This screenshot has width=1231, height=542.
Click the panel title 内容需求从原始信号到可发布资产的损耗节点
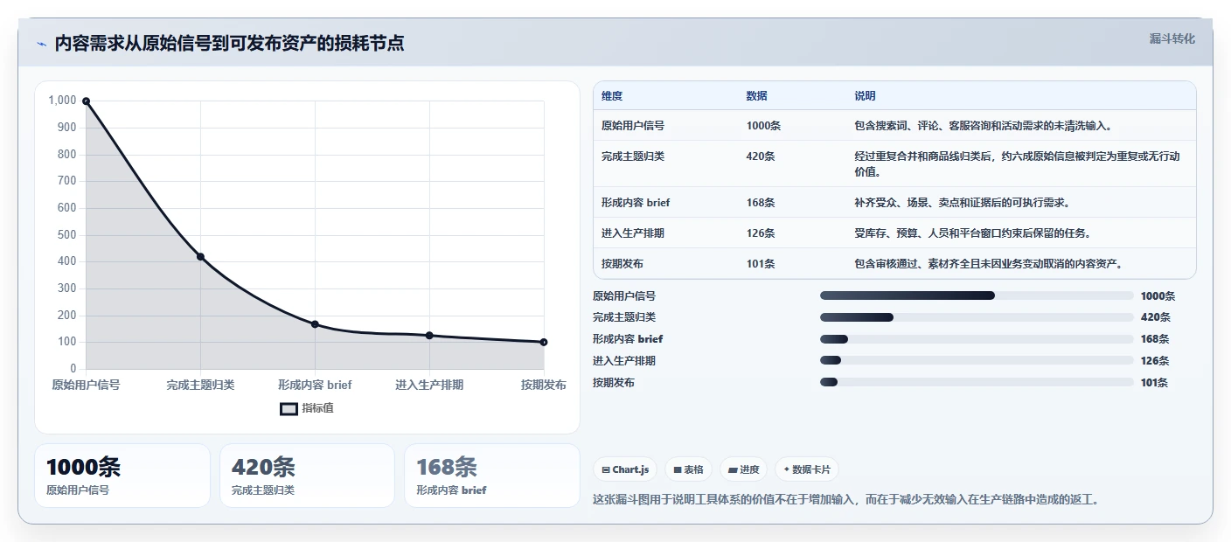tap(229, 44)
